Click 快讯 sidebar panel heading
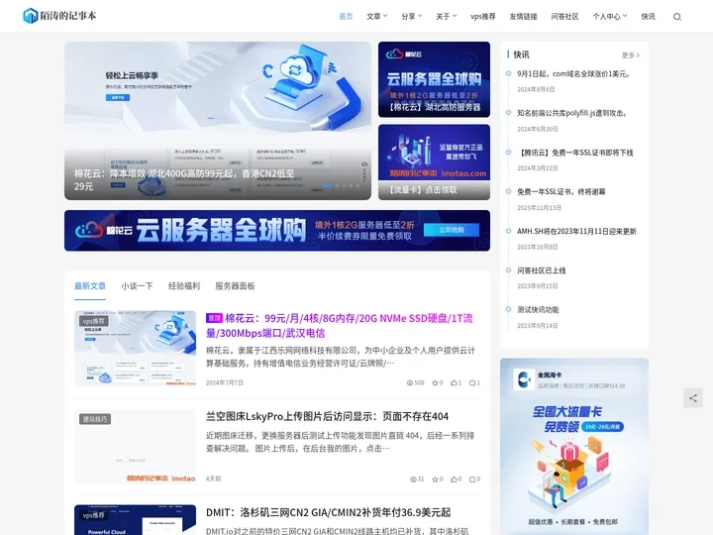Image resolution: width=713 pixels, height=535 pixels. [521, 54]
